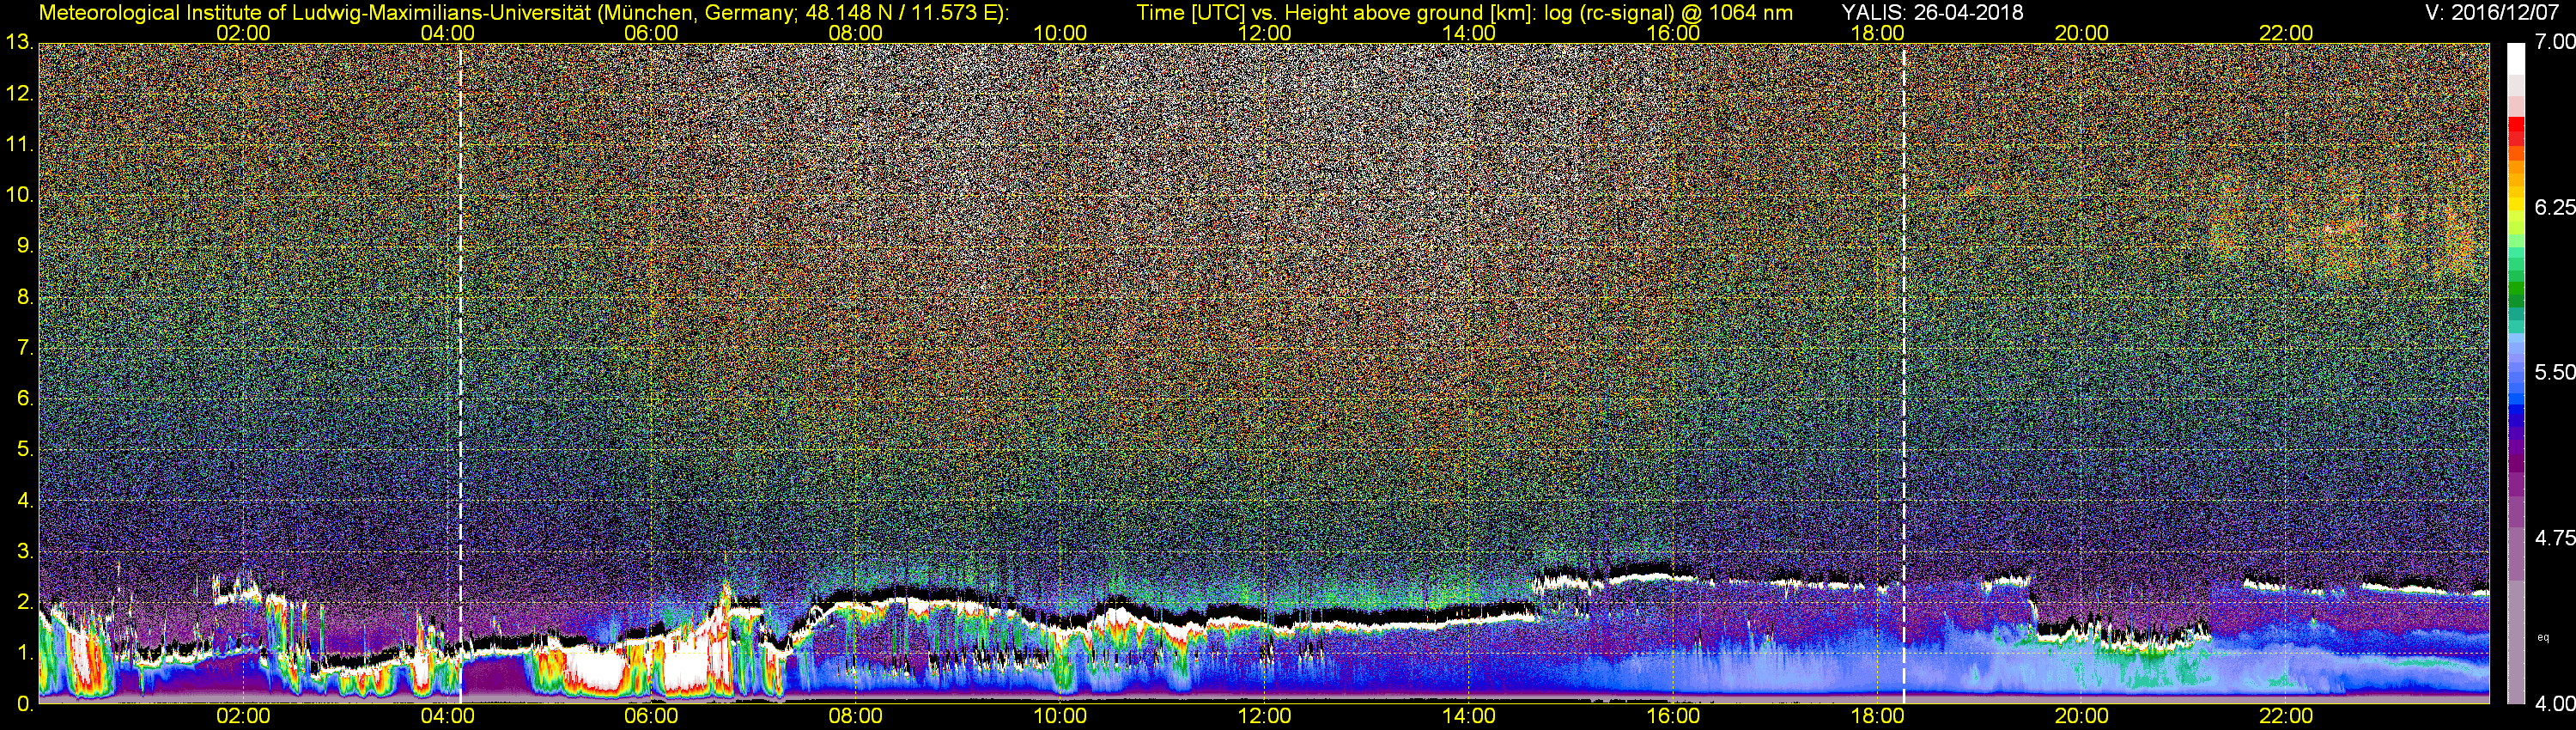Viewport: 2576px width, 730px height.
Task: Click the 02:00 label on the bottom time axis
Action: (243, 716)
